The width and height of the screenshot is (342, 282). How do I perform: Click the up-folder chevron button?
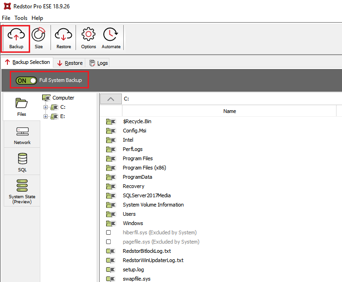pos(111,99)
